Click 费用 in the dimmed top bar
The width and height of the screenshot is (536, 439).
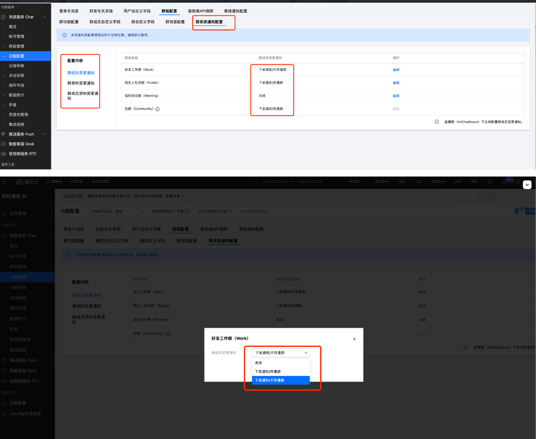coord(474,181)
